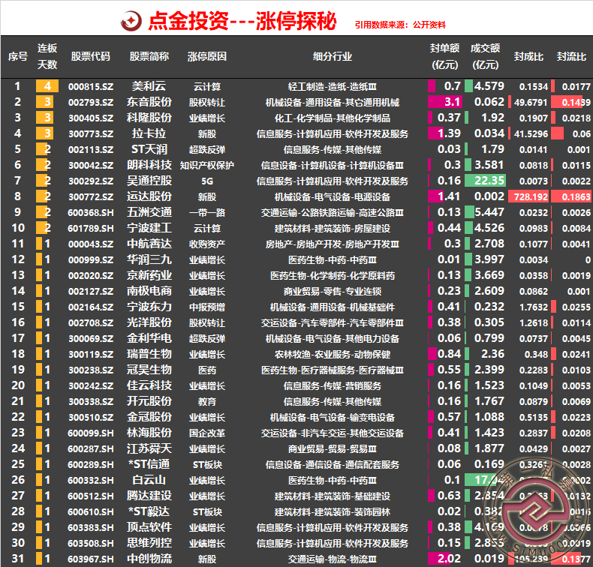This screenshot has height=567, width=593.
Task: Select the 封单额(亿元) column header
Action: pyautogui.click(x=444, y=56)
